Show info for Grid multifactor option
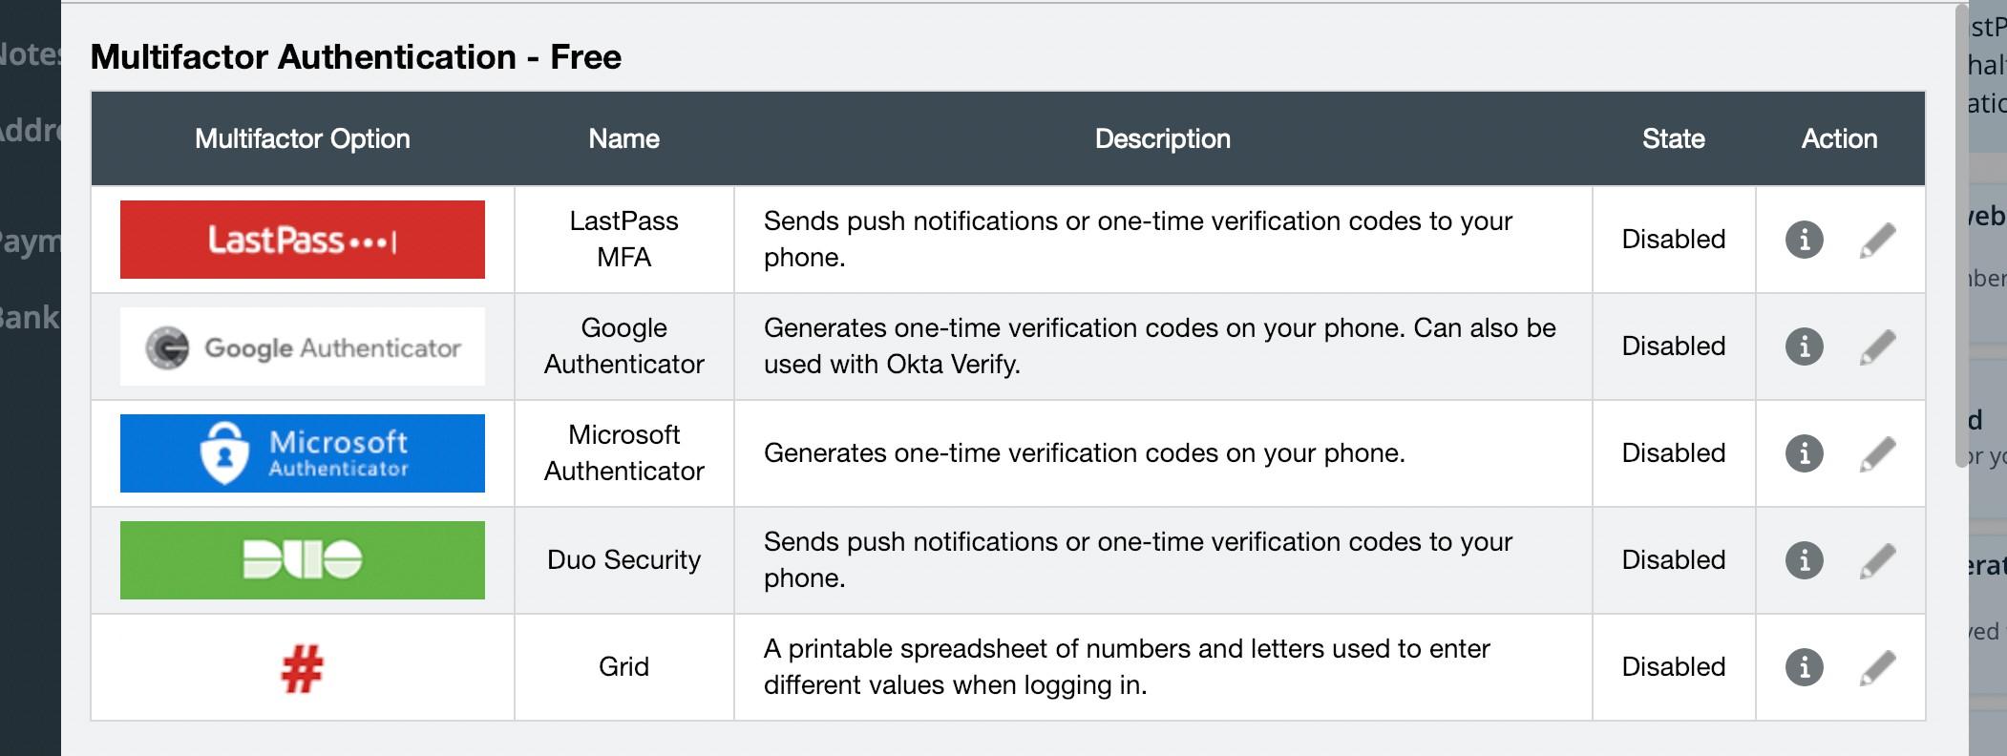The height and width of the screenshot is (756, 2007). click(x=1804, y=667)
